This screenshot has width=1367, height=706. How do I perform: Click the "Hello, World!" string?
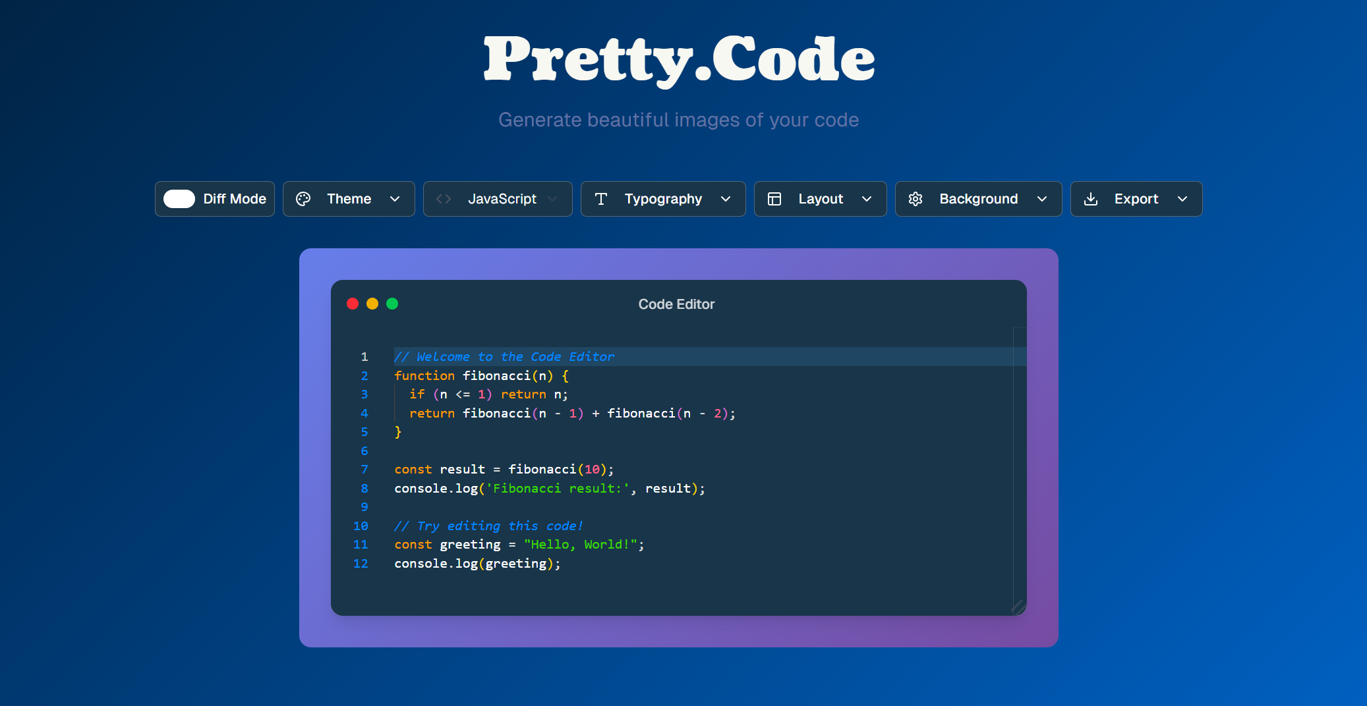(x=581, y=545)
